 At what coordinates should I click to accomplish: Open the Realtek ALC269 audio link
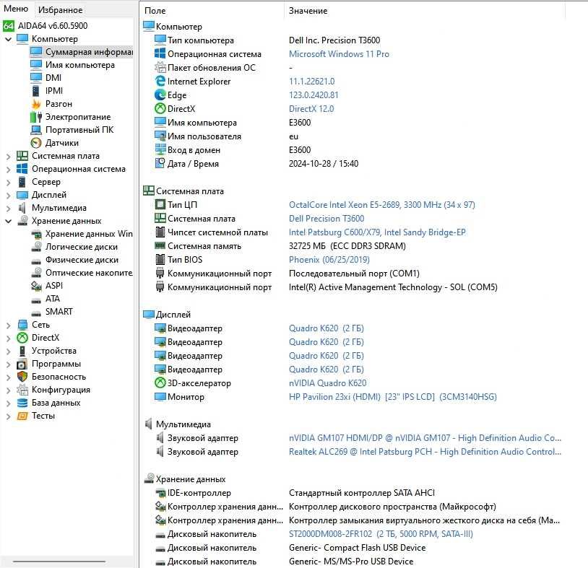click(425, 452)
